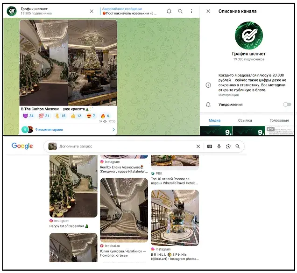Click the commenter avatars beside comments link
Image resolution: width=297 pixels, height=273 pixels.
tap(27, 129)
